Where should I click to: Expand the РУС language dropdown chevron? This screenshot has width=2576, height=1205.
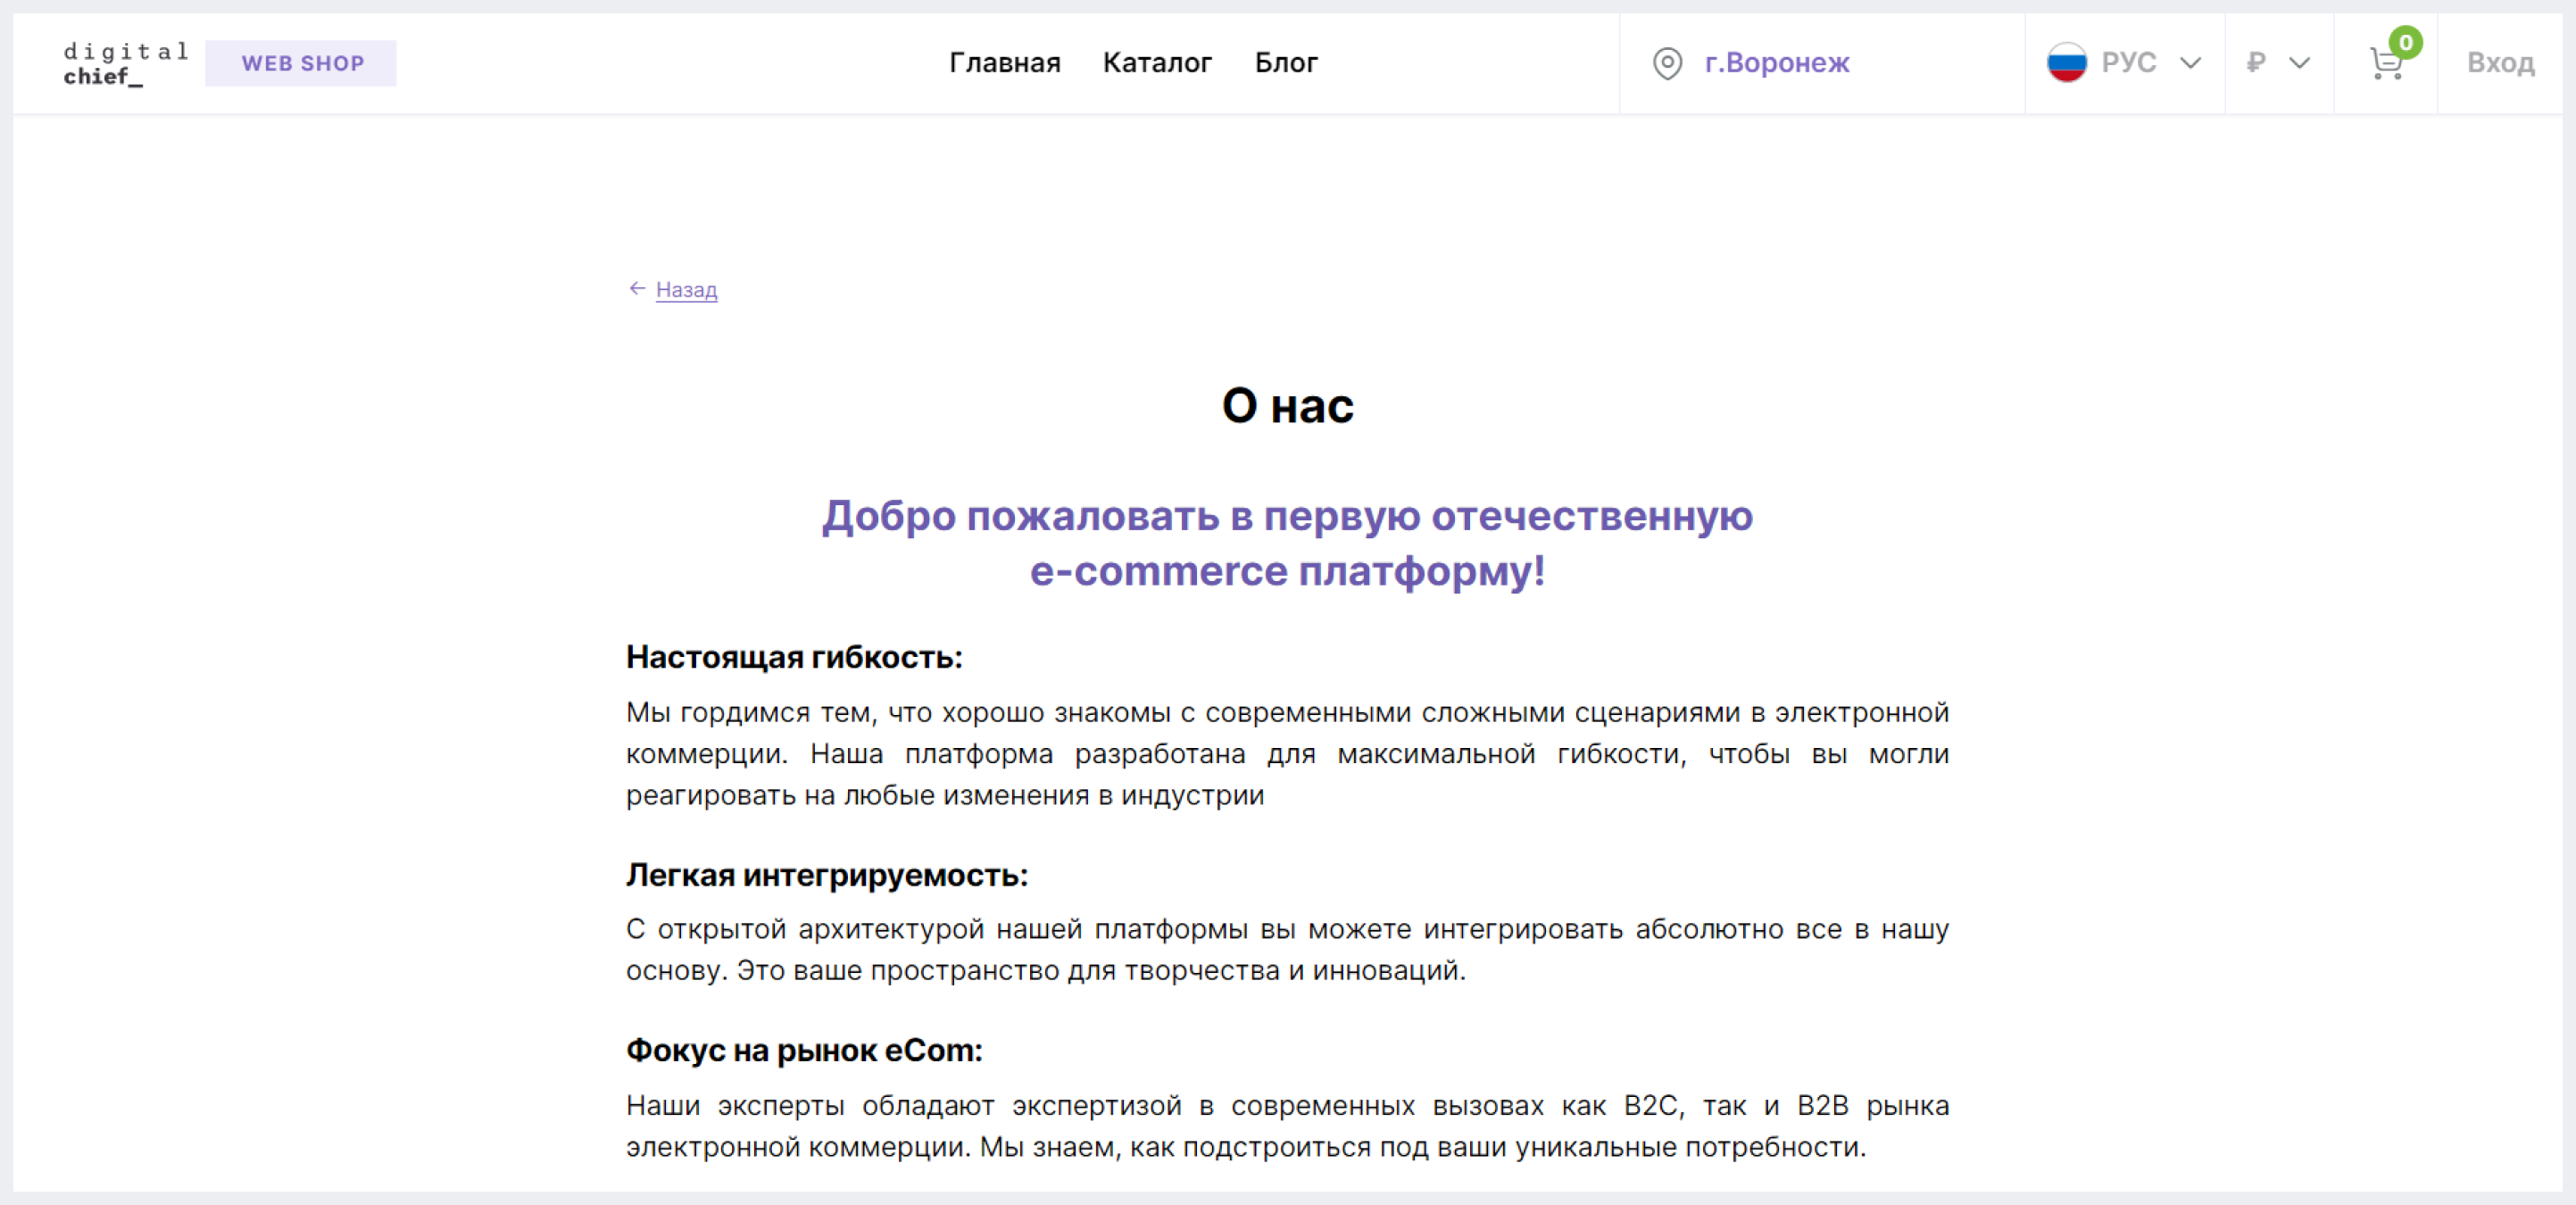[2190, 63]
